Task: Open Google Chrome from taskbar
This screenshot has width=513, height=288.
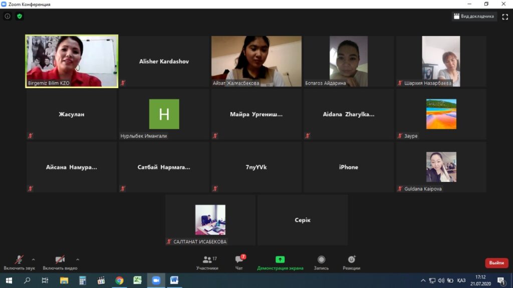Action: 119,280
